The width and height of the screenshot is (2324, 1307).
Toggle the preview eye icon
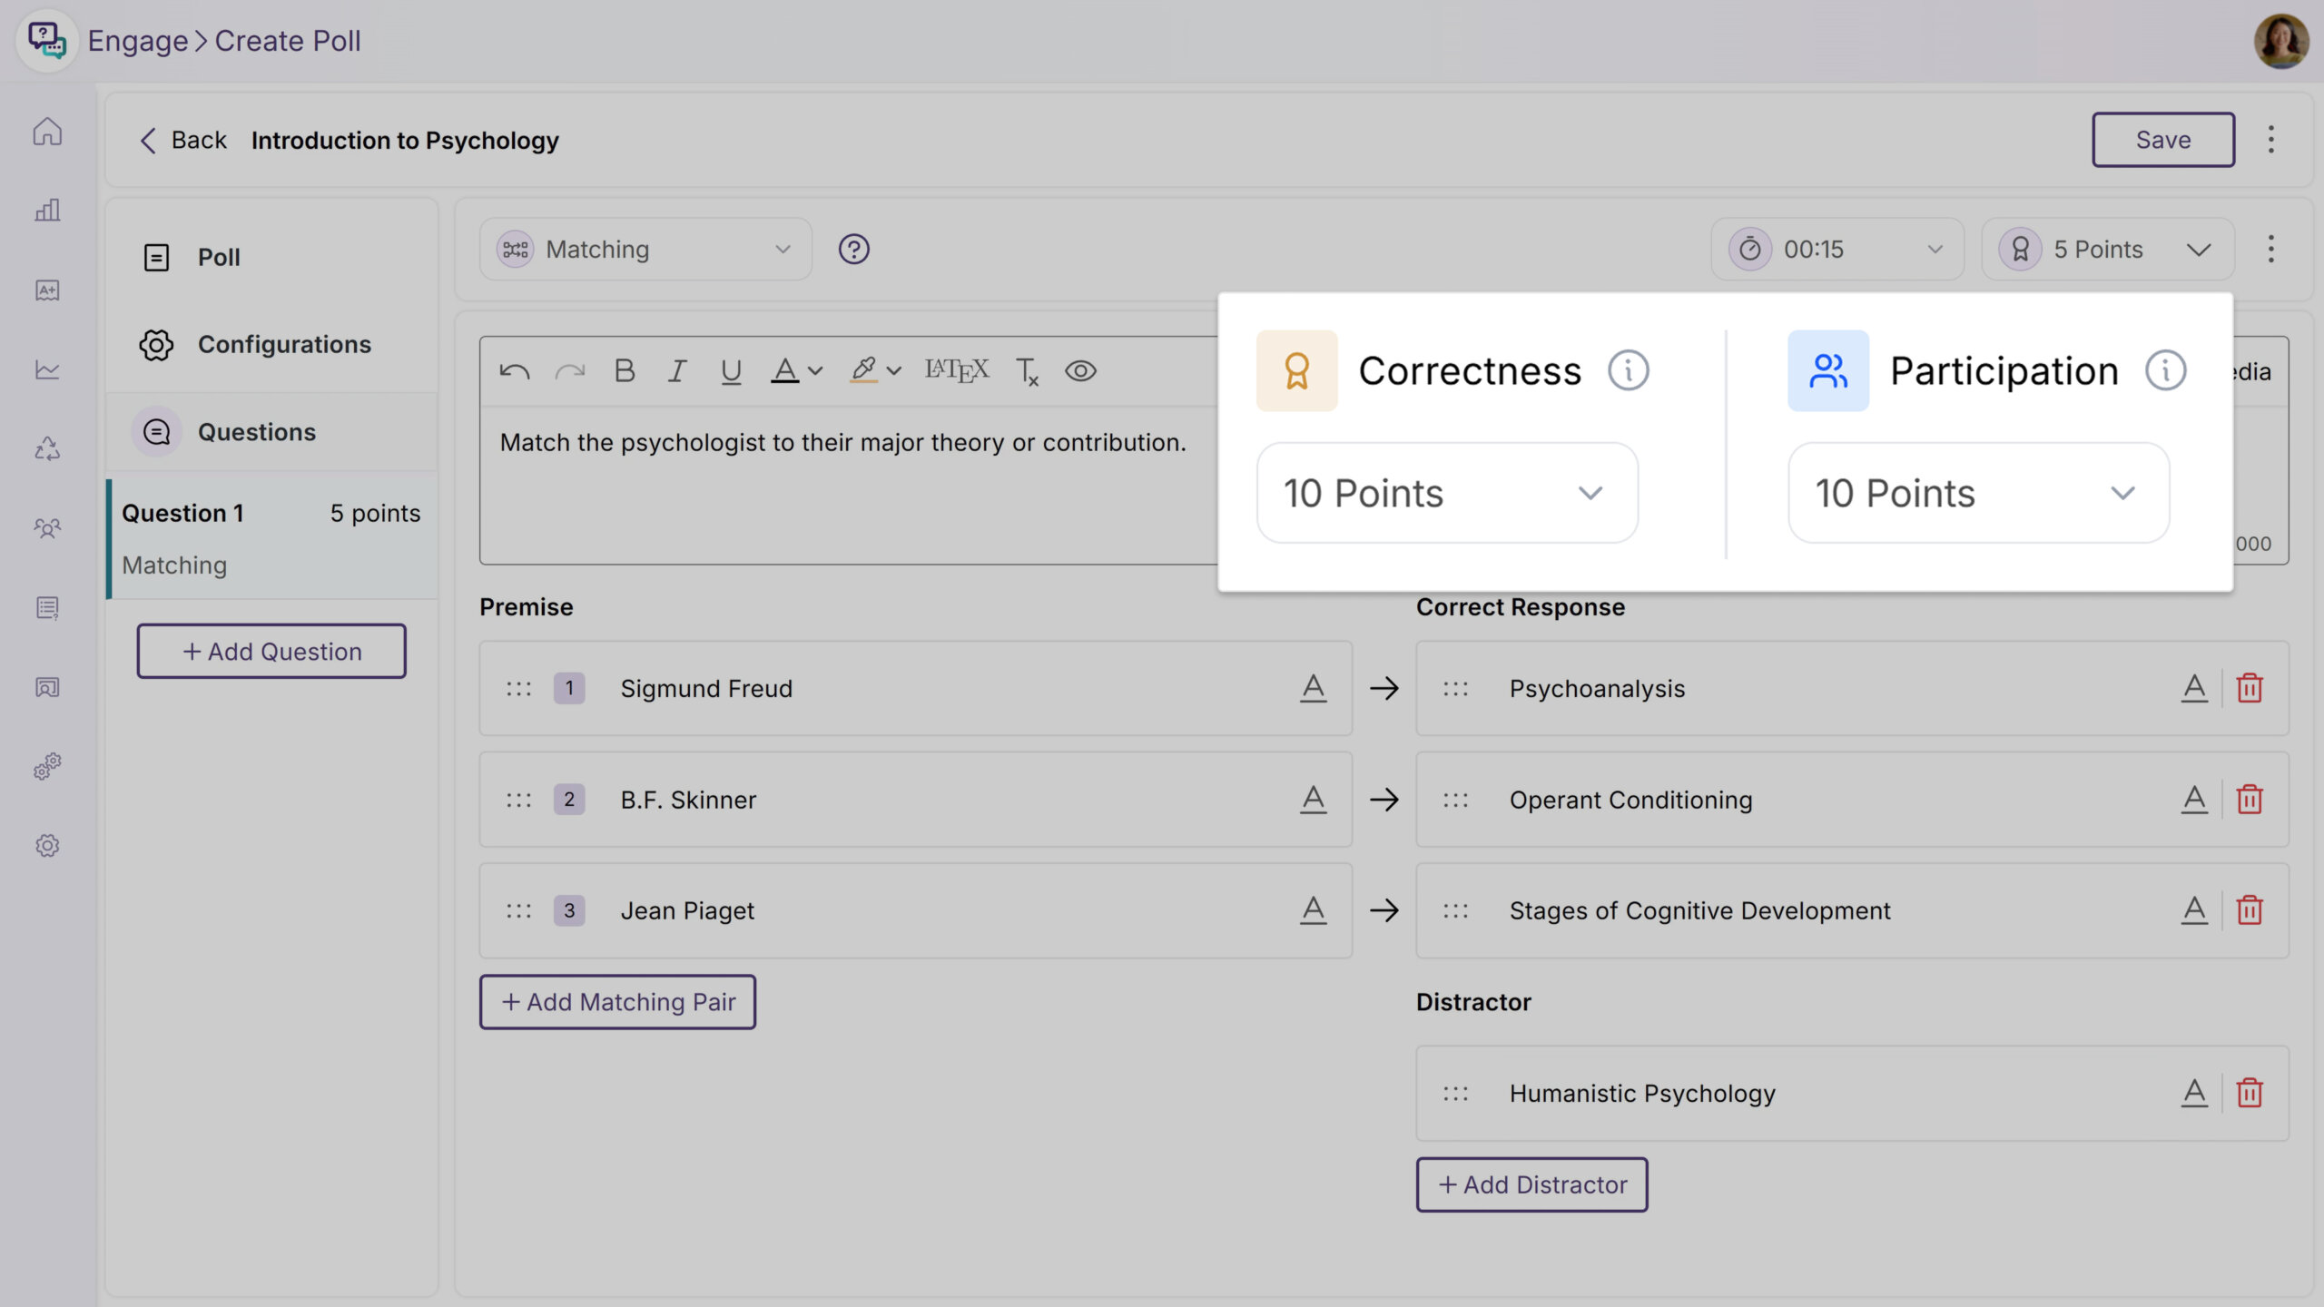[1080, 371]
